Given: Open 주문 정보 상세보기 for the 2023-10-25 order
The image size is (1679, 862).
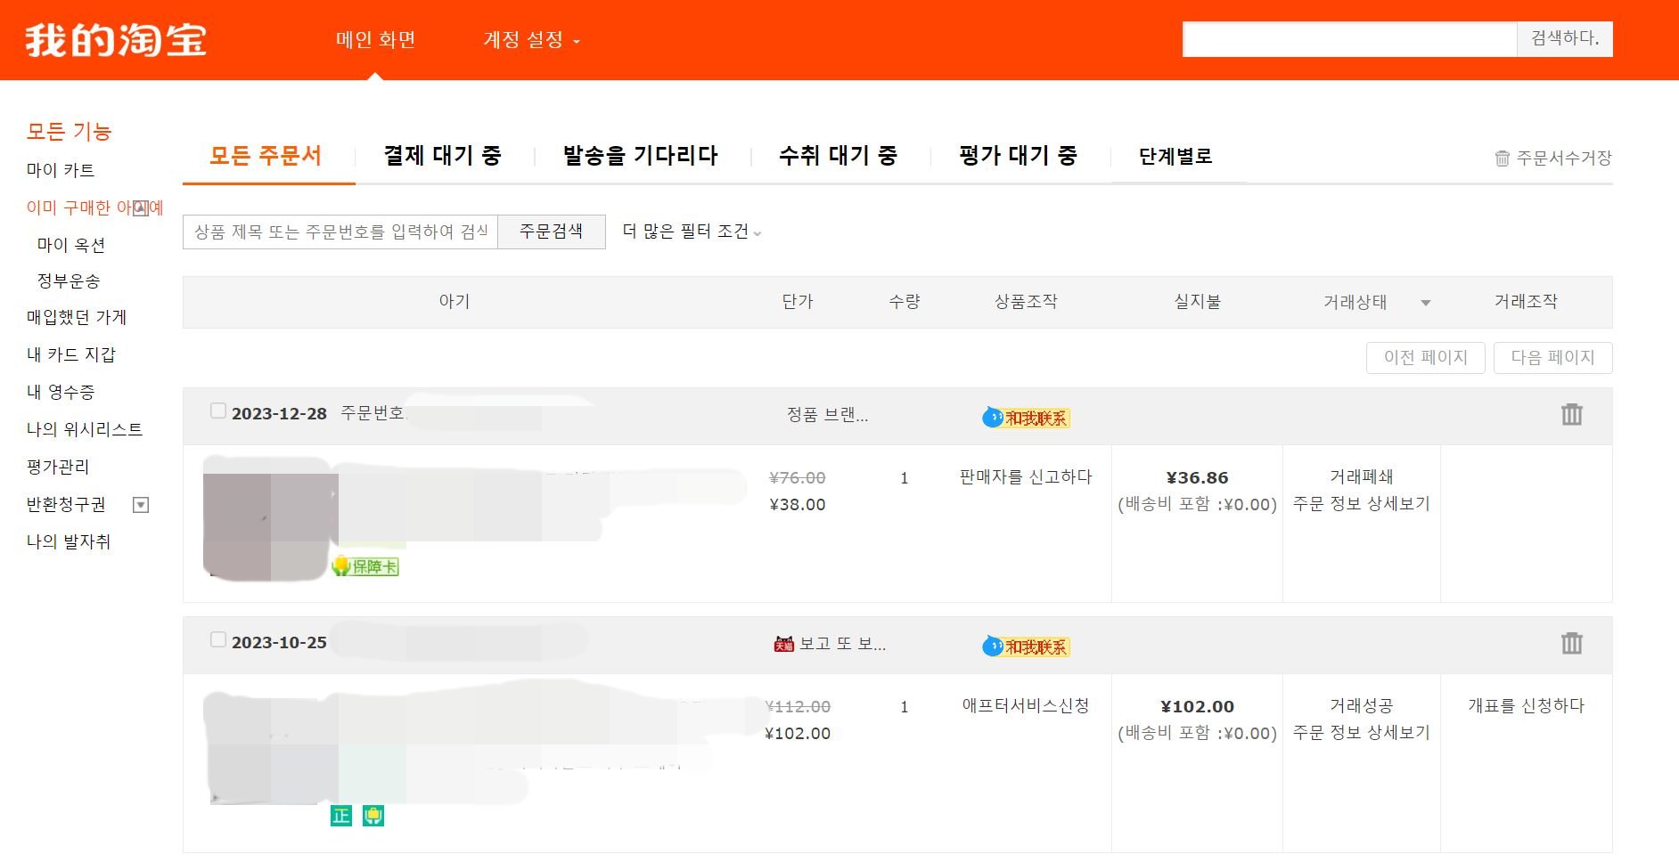Looking at the screenshot, I should click(1362, 733).
